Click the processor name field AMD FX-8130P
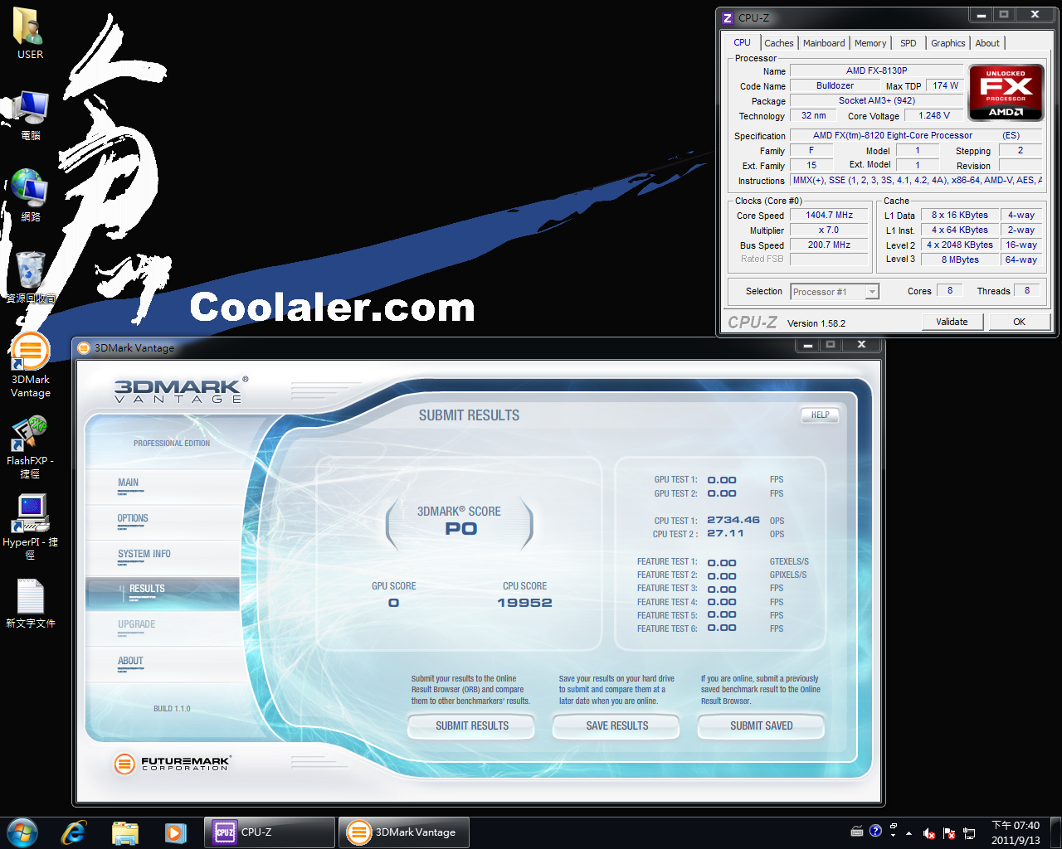This screenshot has height=849, width=1062. (876, 71)
